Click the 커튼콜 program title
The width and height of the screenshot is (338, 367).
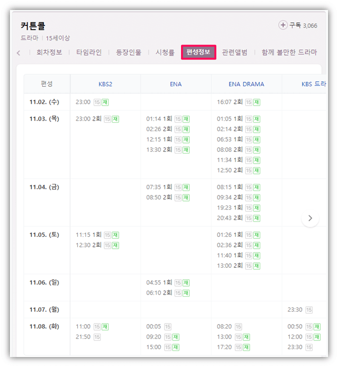(33, 26)
